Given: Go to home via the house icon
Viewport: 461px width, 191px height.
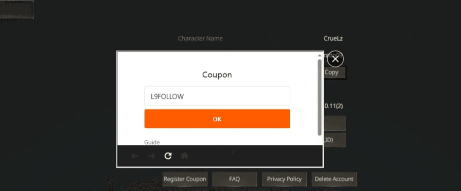Looking at the screenshot, I should tap(184, 156).
